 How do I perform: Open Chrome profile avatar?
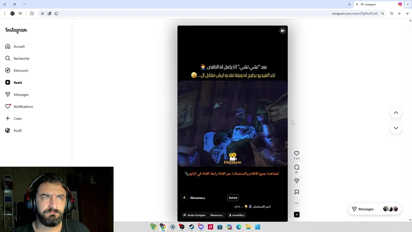click(12, 14)
